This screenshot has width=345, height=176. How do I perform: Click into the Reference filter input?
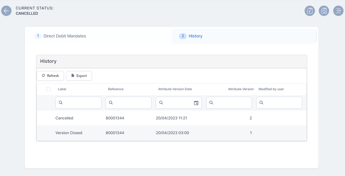pos(132,103)
